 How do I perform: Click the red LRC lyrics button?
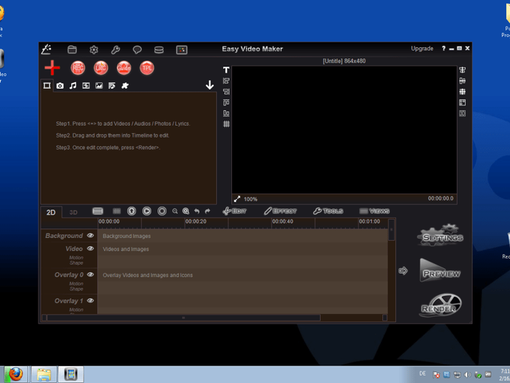click(x=101, y=68)
